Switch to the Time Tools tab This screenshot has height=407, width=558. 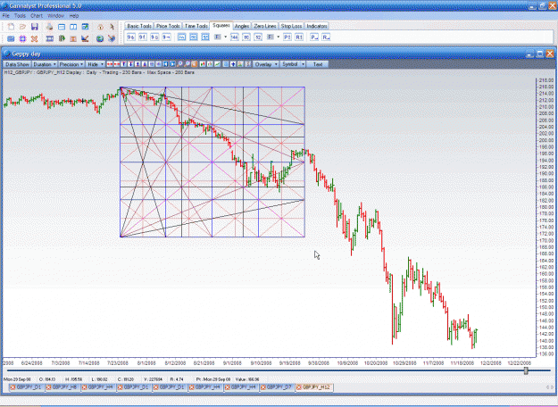pos(196,26)
